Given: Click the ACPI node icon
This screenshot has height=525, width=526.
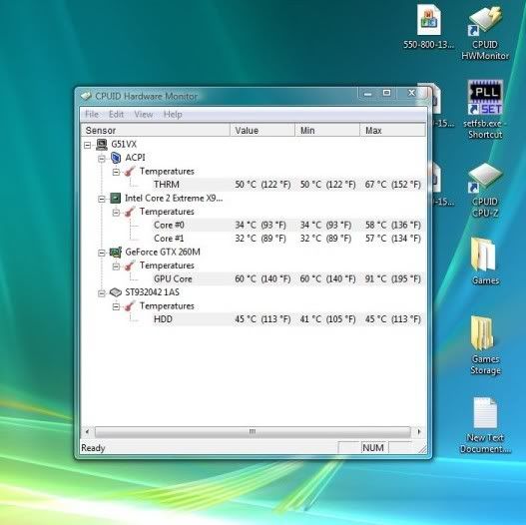Looking at the screenshot, I should click(x=116, y=158).
